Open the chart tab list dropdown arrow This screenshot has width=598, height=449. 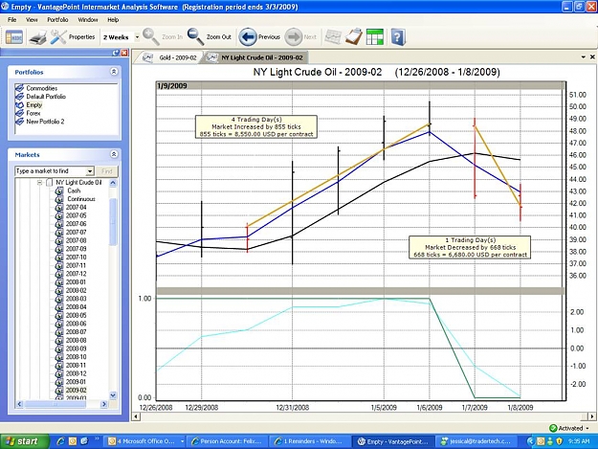pyautogui.click(x=584, y=56)
